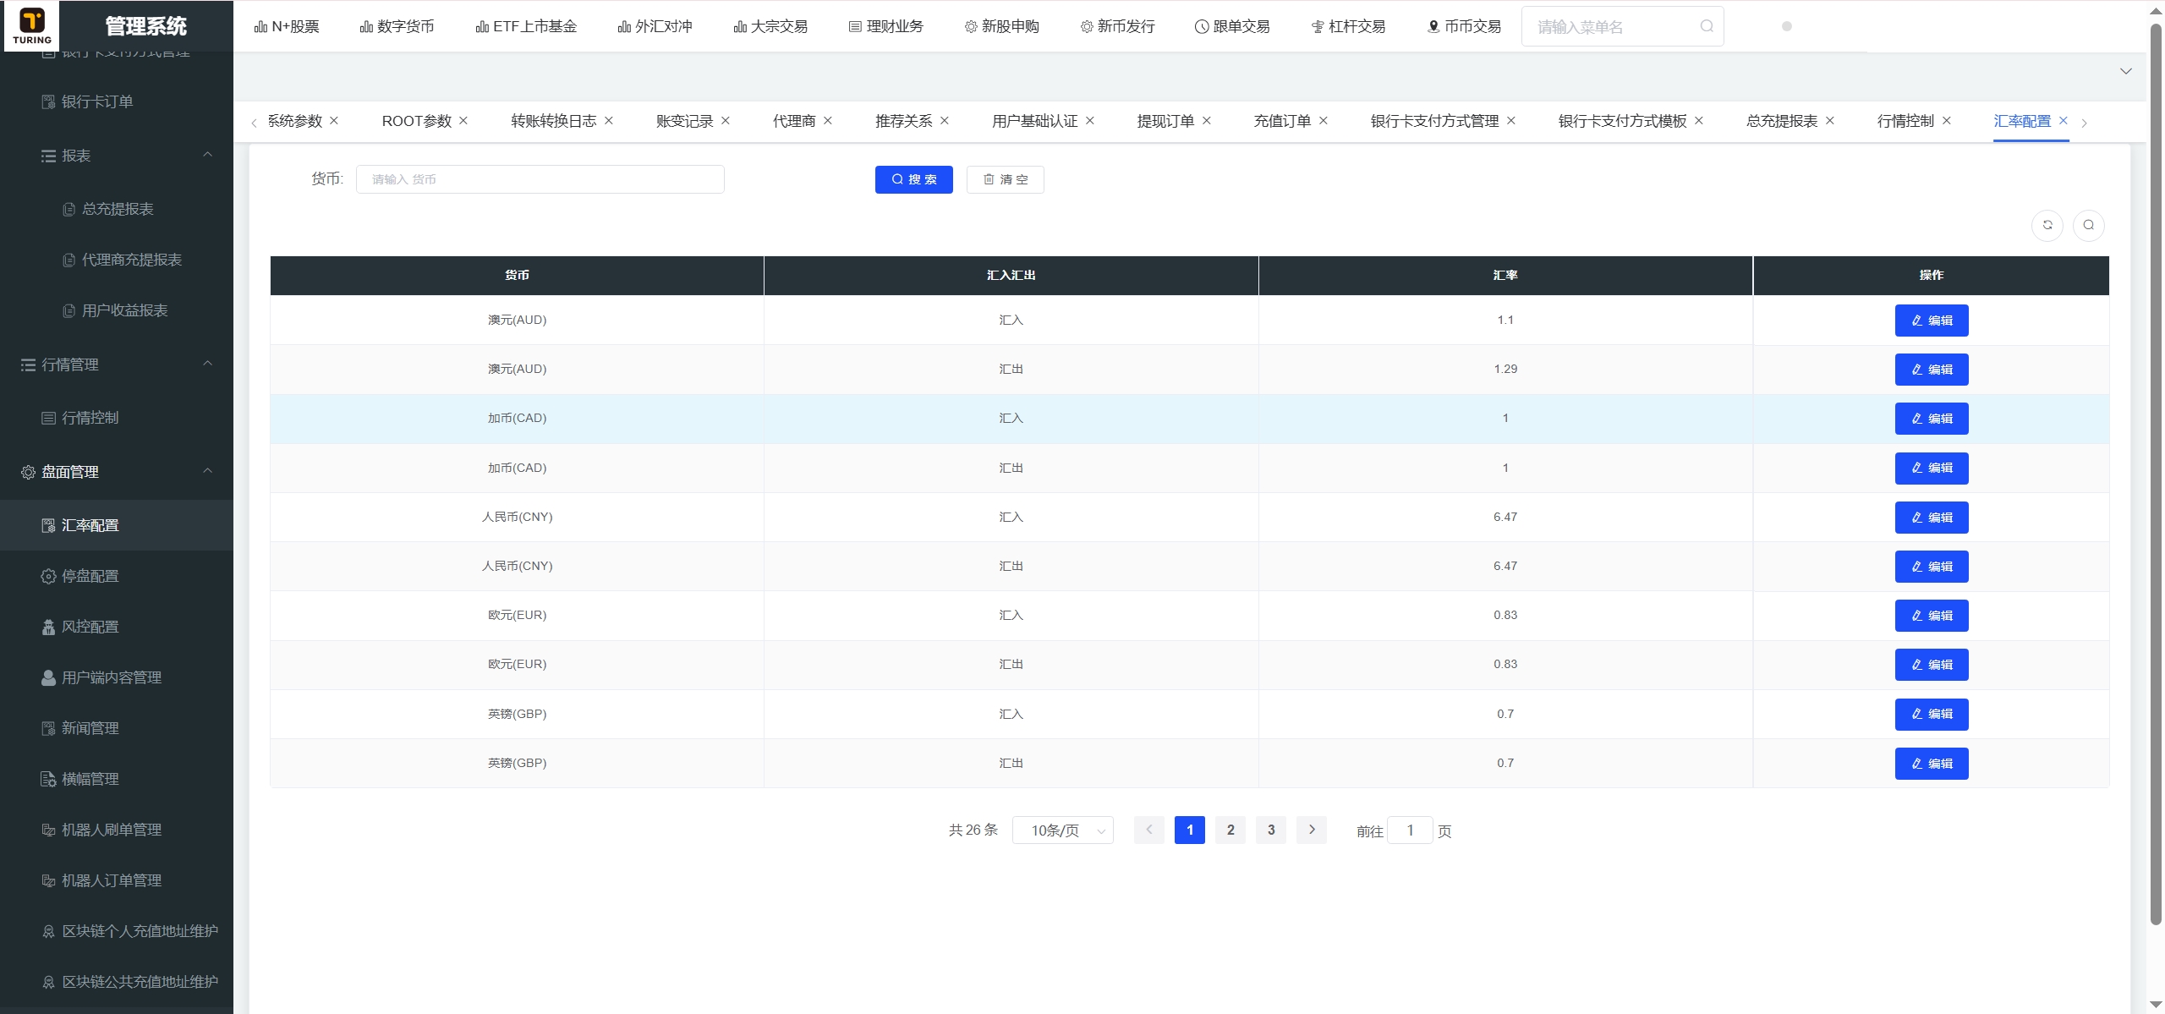Open 停盘配置 sidebar item
Image resolution: width=2165 pixels, height=1014 pixels.
tap(117, 576)
